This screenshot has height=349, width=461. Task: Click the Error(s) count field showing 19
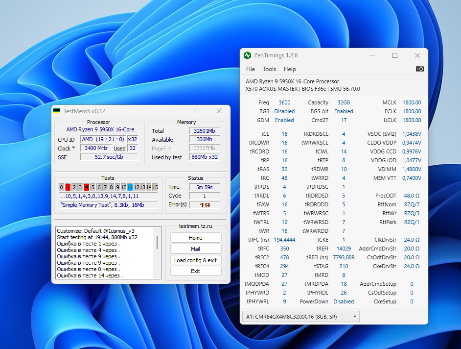pyautogui.click(x=205, y=205)
